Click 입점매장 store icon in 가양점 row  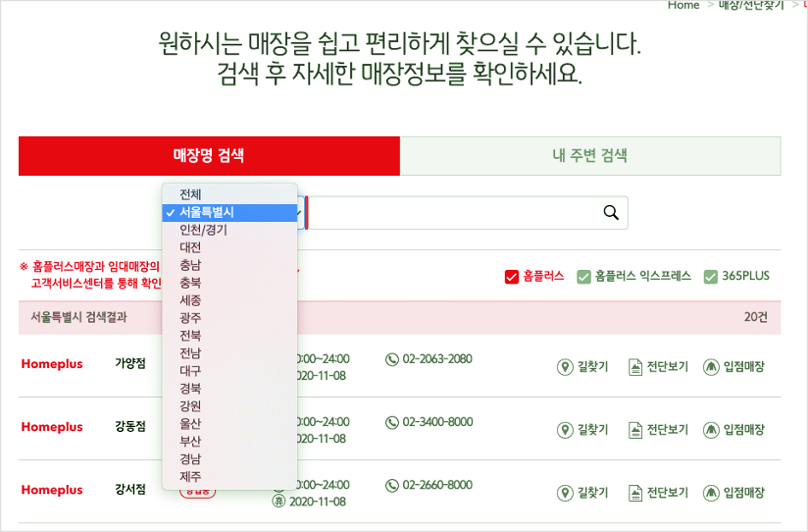[x=711, y=367]
